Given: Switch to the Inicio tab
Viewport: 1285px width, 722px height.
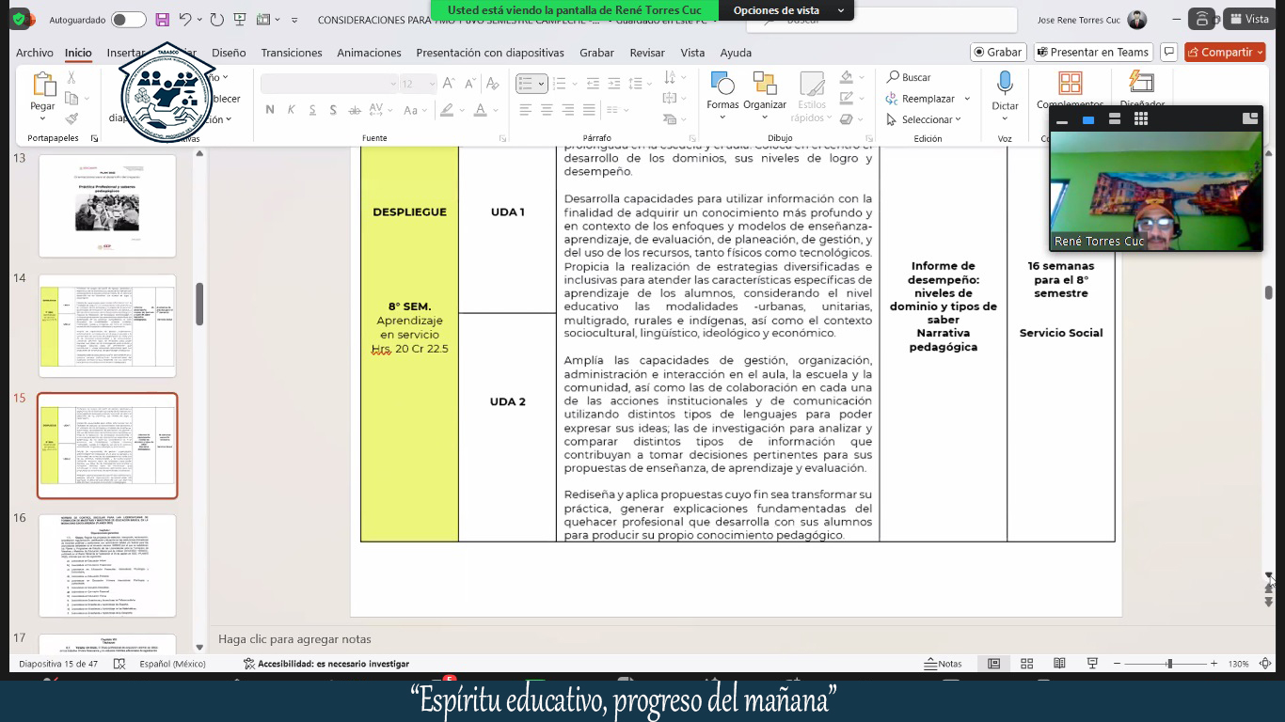Looking at the screenshot, I should coord(78,53).
